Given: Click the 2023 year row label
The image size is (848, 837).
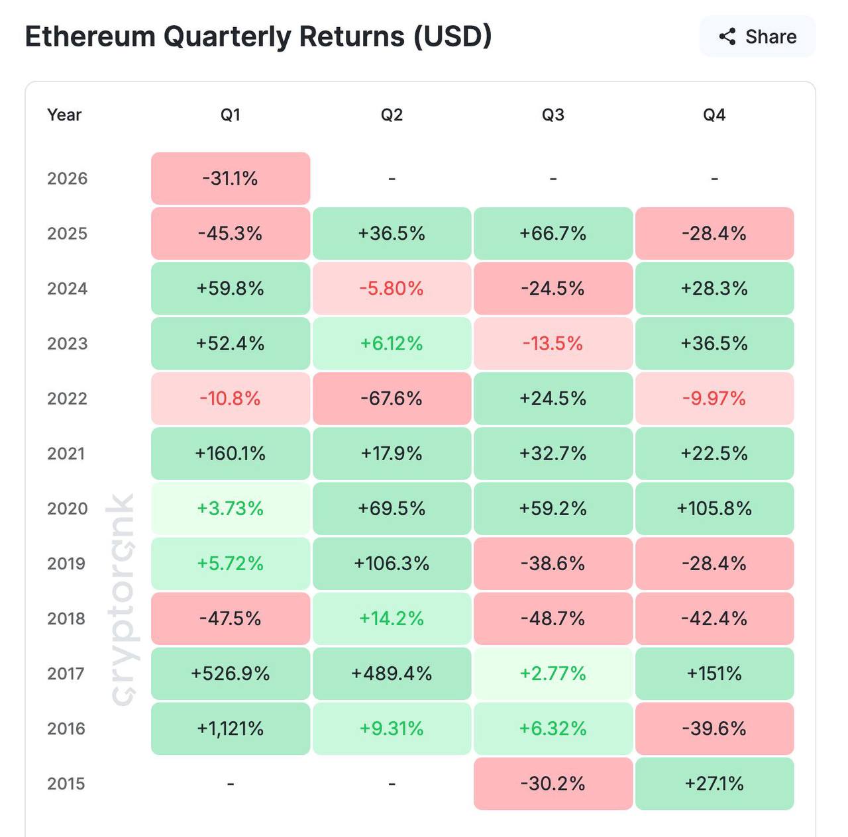Looking at the screenshot, I should point(67,343).
